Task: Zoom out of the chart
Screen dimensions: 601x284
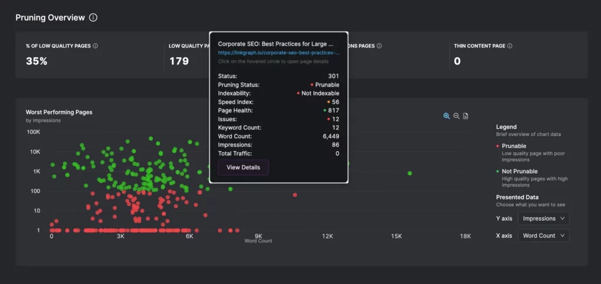Action: [456, 116]
